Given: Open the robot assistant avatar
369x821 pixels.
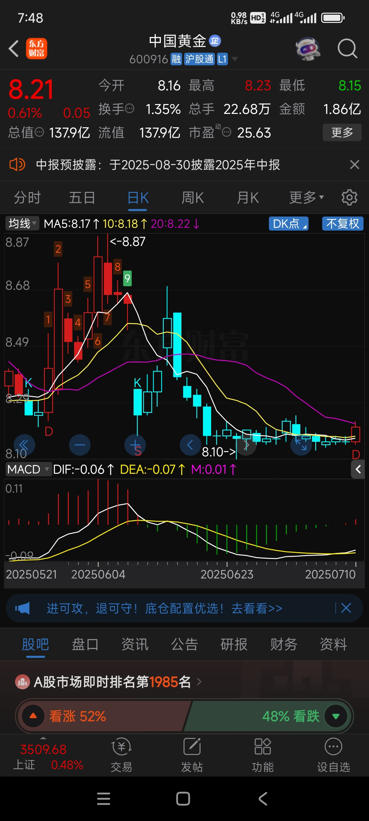Looking at the screenshot, I should tap(308, 49).
